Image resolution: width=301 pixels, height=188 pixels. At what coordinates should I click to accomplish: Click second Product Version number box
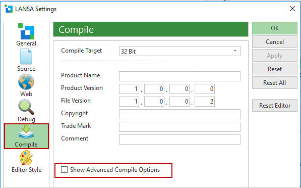click(x=154, y=89)
